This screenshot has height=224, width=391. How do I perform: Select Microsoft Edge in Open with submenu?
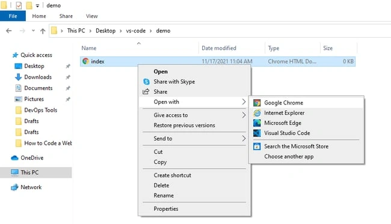tap(306, 123)
